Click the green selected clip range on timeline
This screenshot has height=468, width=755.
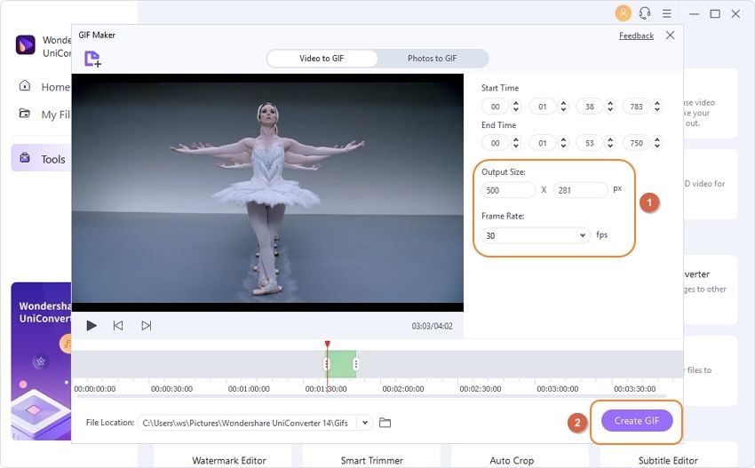click(341, 363)
